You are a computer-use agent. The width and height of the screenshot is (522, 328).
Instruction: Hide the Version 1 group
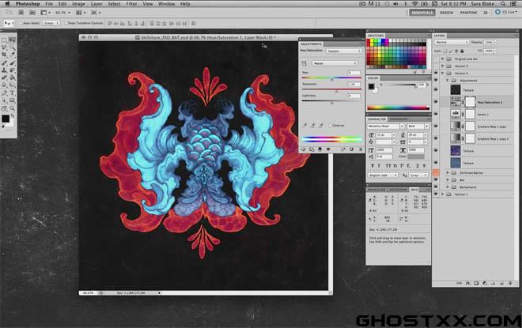point(436,194)
